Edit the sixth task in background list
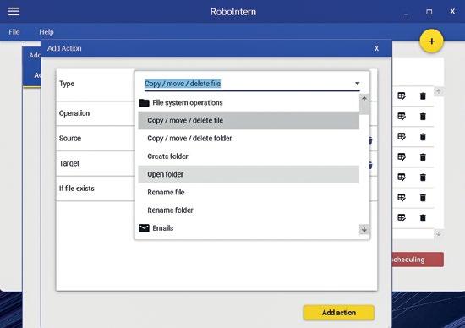Viewport: 465px width, 328px height. point(402,198)
